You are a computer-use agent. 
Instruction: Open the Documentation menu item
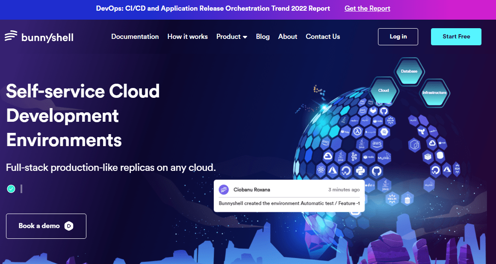135,37
